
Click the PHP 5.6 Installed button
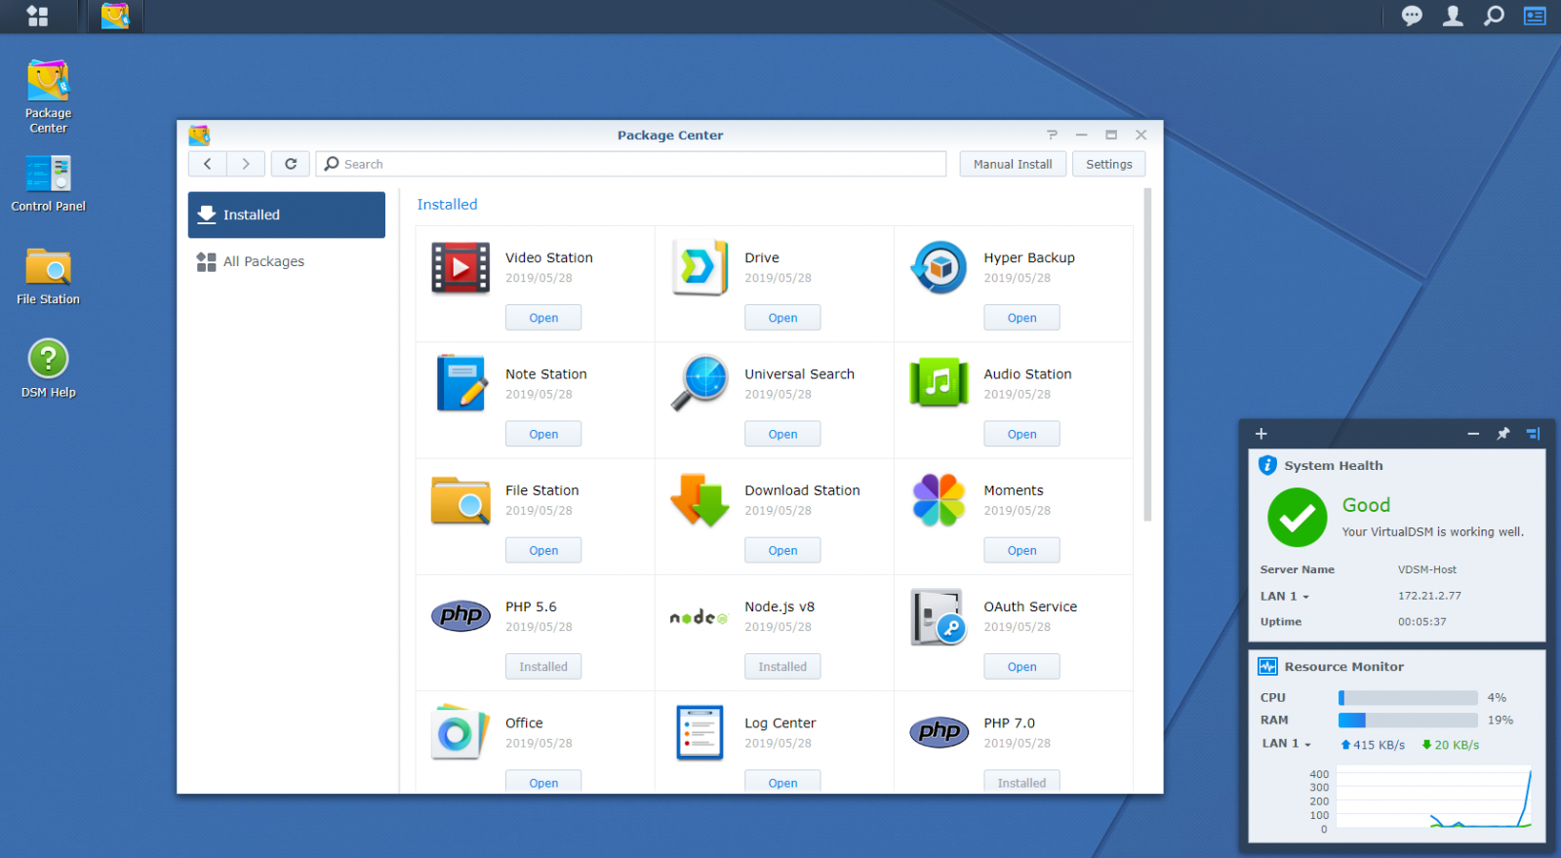point(543,667)
